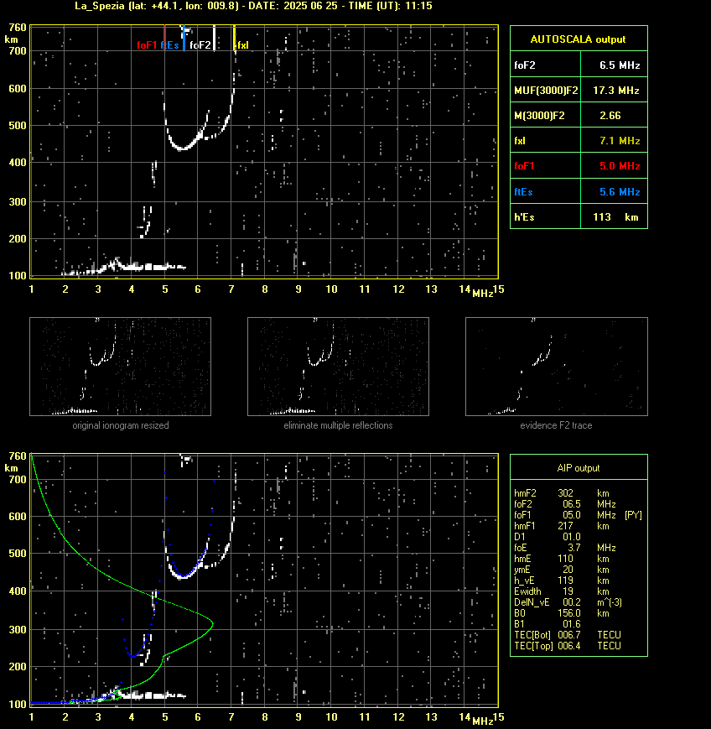Screen dimensions: 711x729
Task: Click the MUF(3000)F2 17.3 MHz value
Action: click(615, 91)
